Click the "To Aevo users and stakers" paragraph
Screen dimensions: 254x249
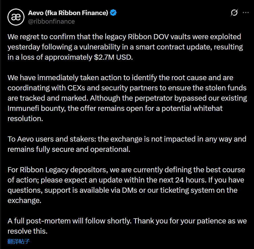pyautogui.click(x=127, y=144)
